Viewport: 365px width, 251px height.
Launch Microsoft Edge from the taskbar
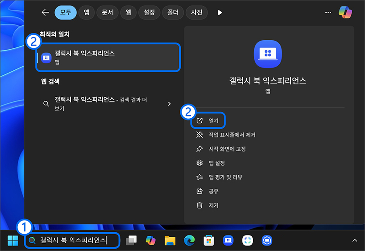[x=189, y=241]
